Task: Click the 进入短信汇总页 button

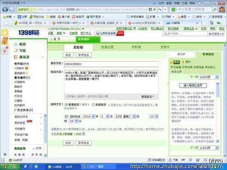Action: tap(193, 85)
